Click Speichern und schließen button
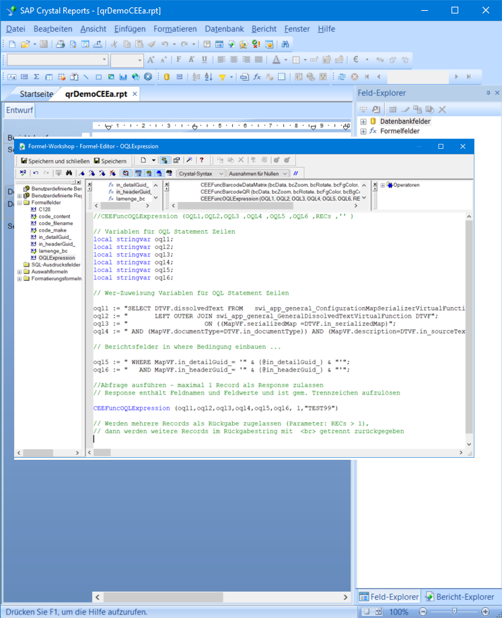This screenshot has height=618, width=502. (55, 161)
